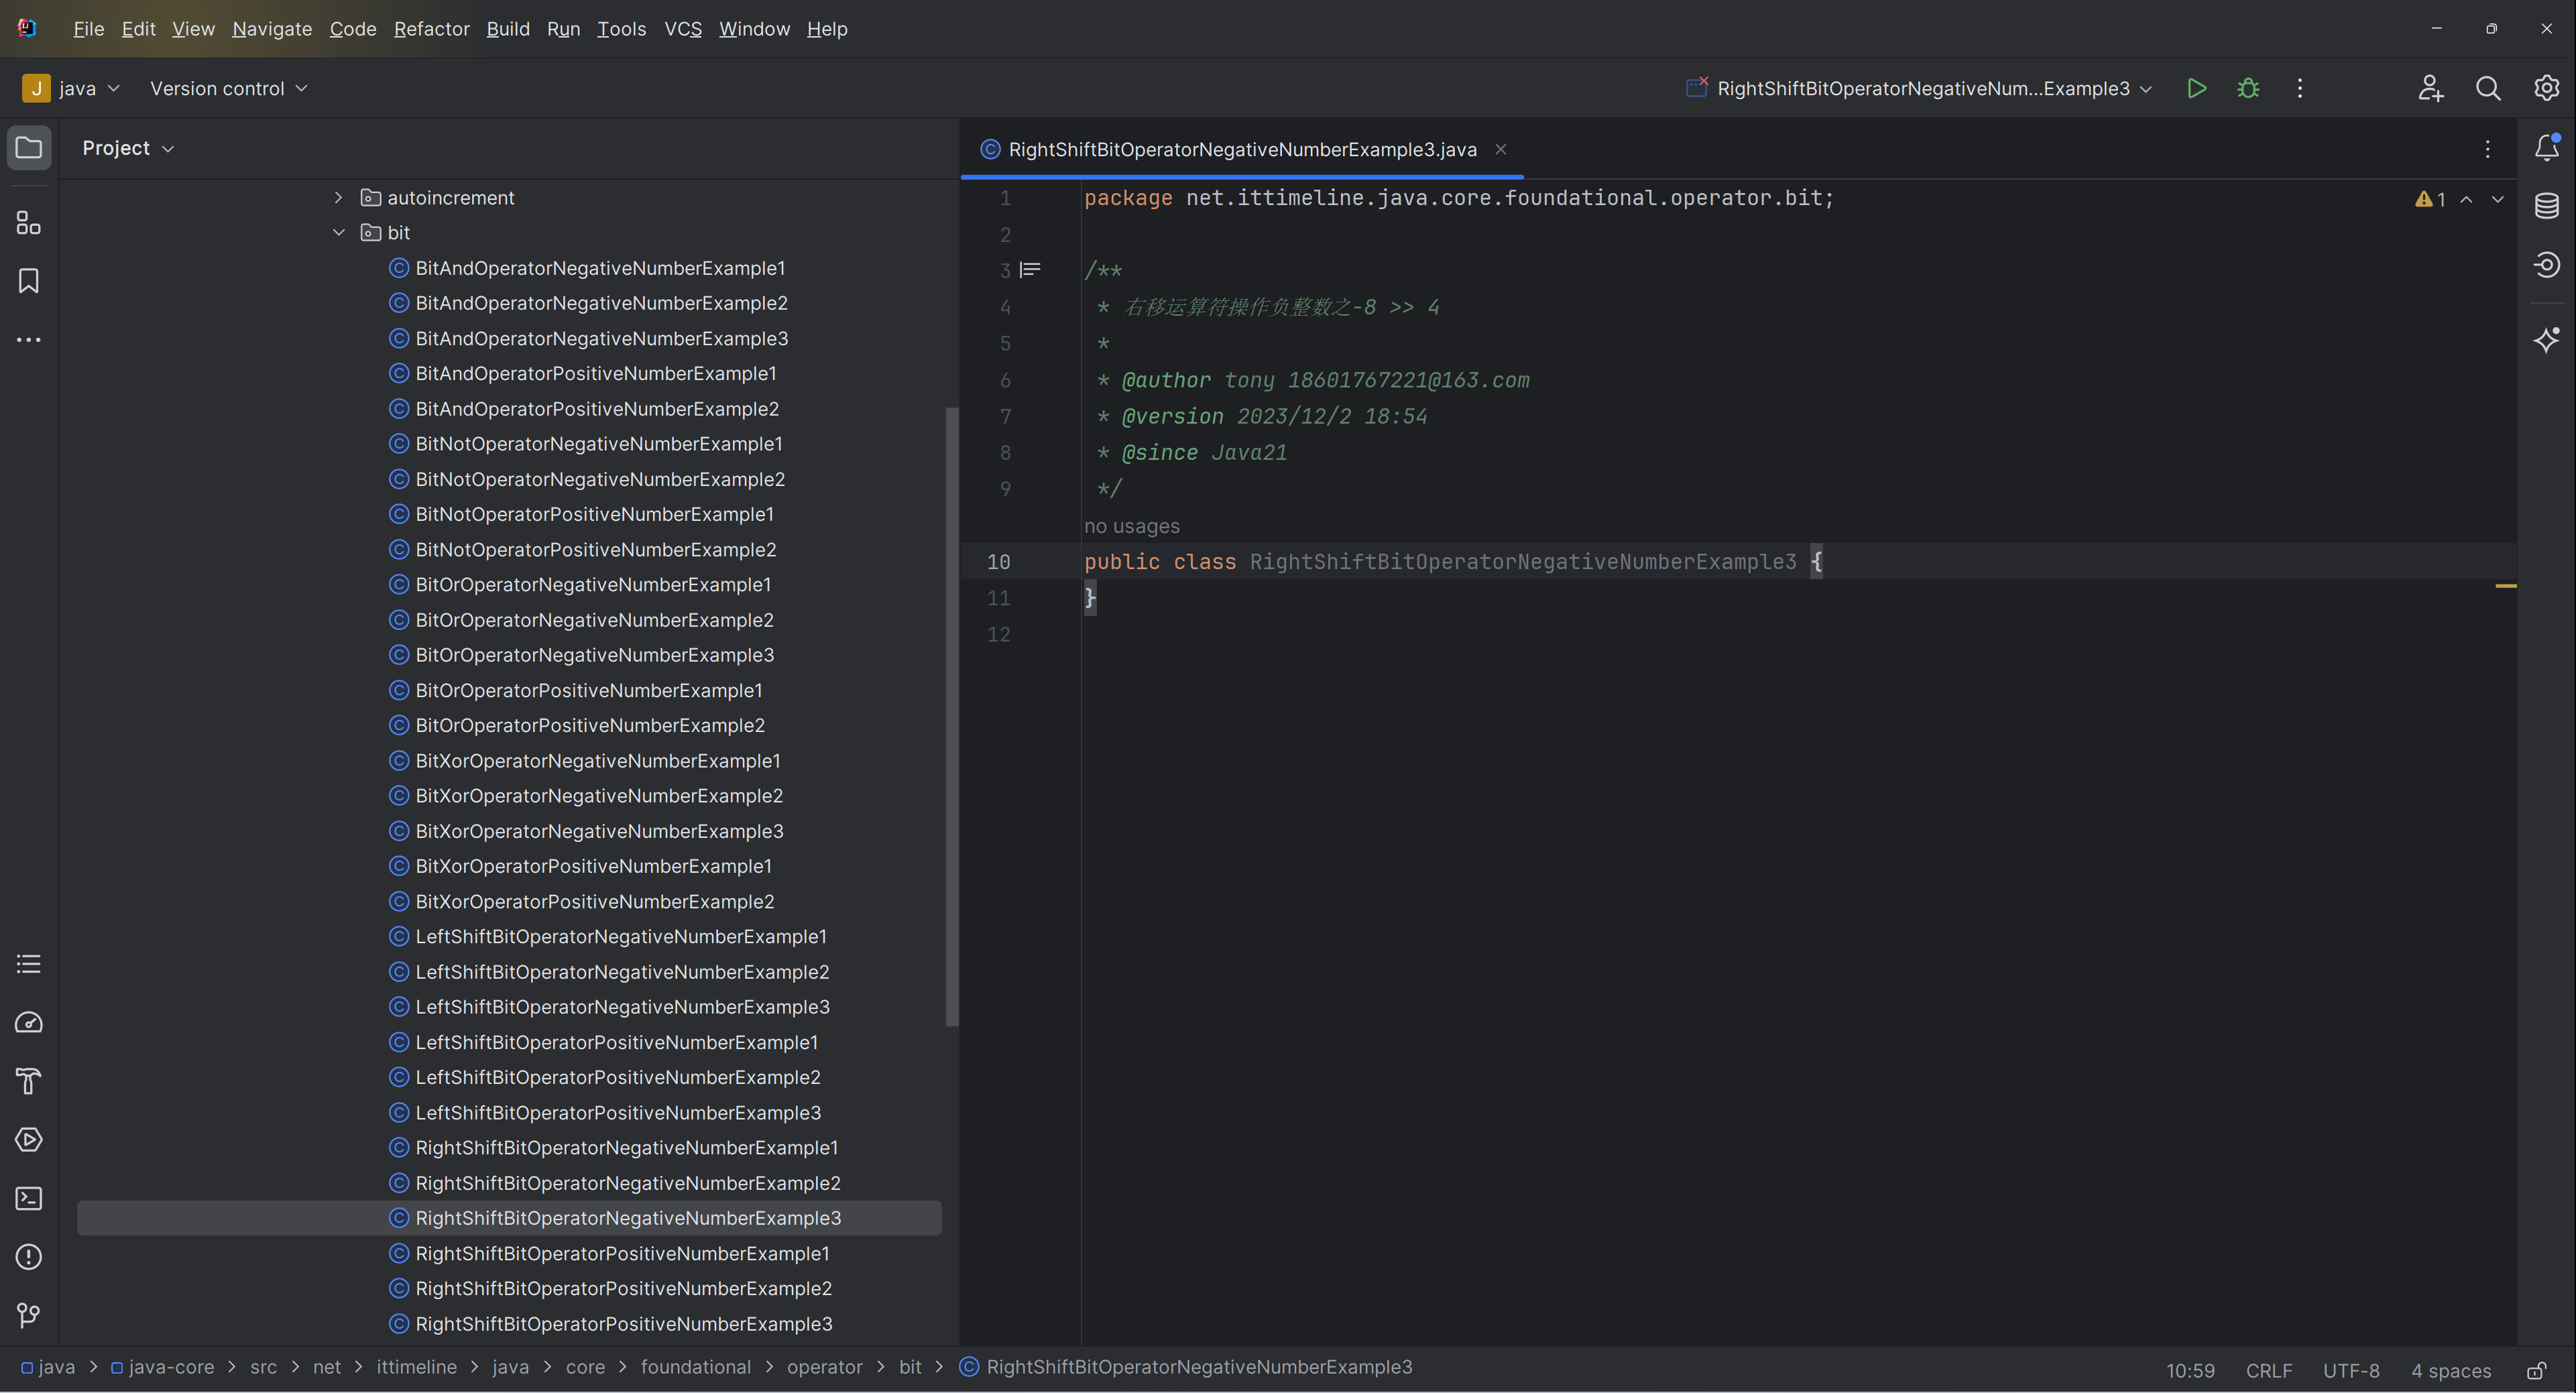The width and height of the screenshot is (2576, 1393).
Task: Select the RightShiftBitOperatorNegativeNumberExample3.java tab
Action: (x=1242, y=149)
